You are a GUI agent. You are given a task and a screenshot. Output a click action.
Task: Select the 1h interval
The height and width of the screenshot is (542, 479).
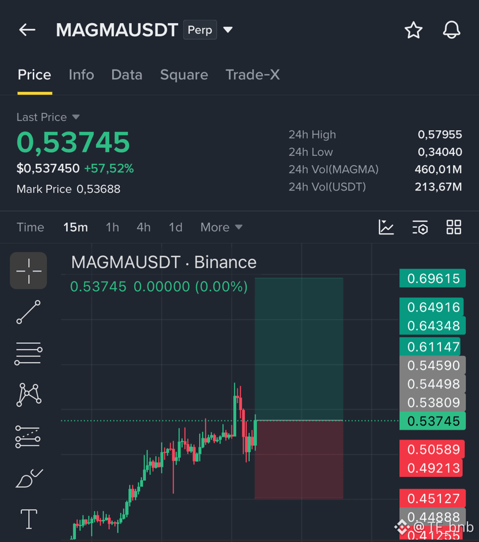(112, 228)
